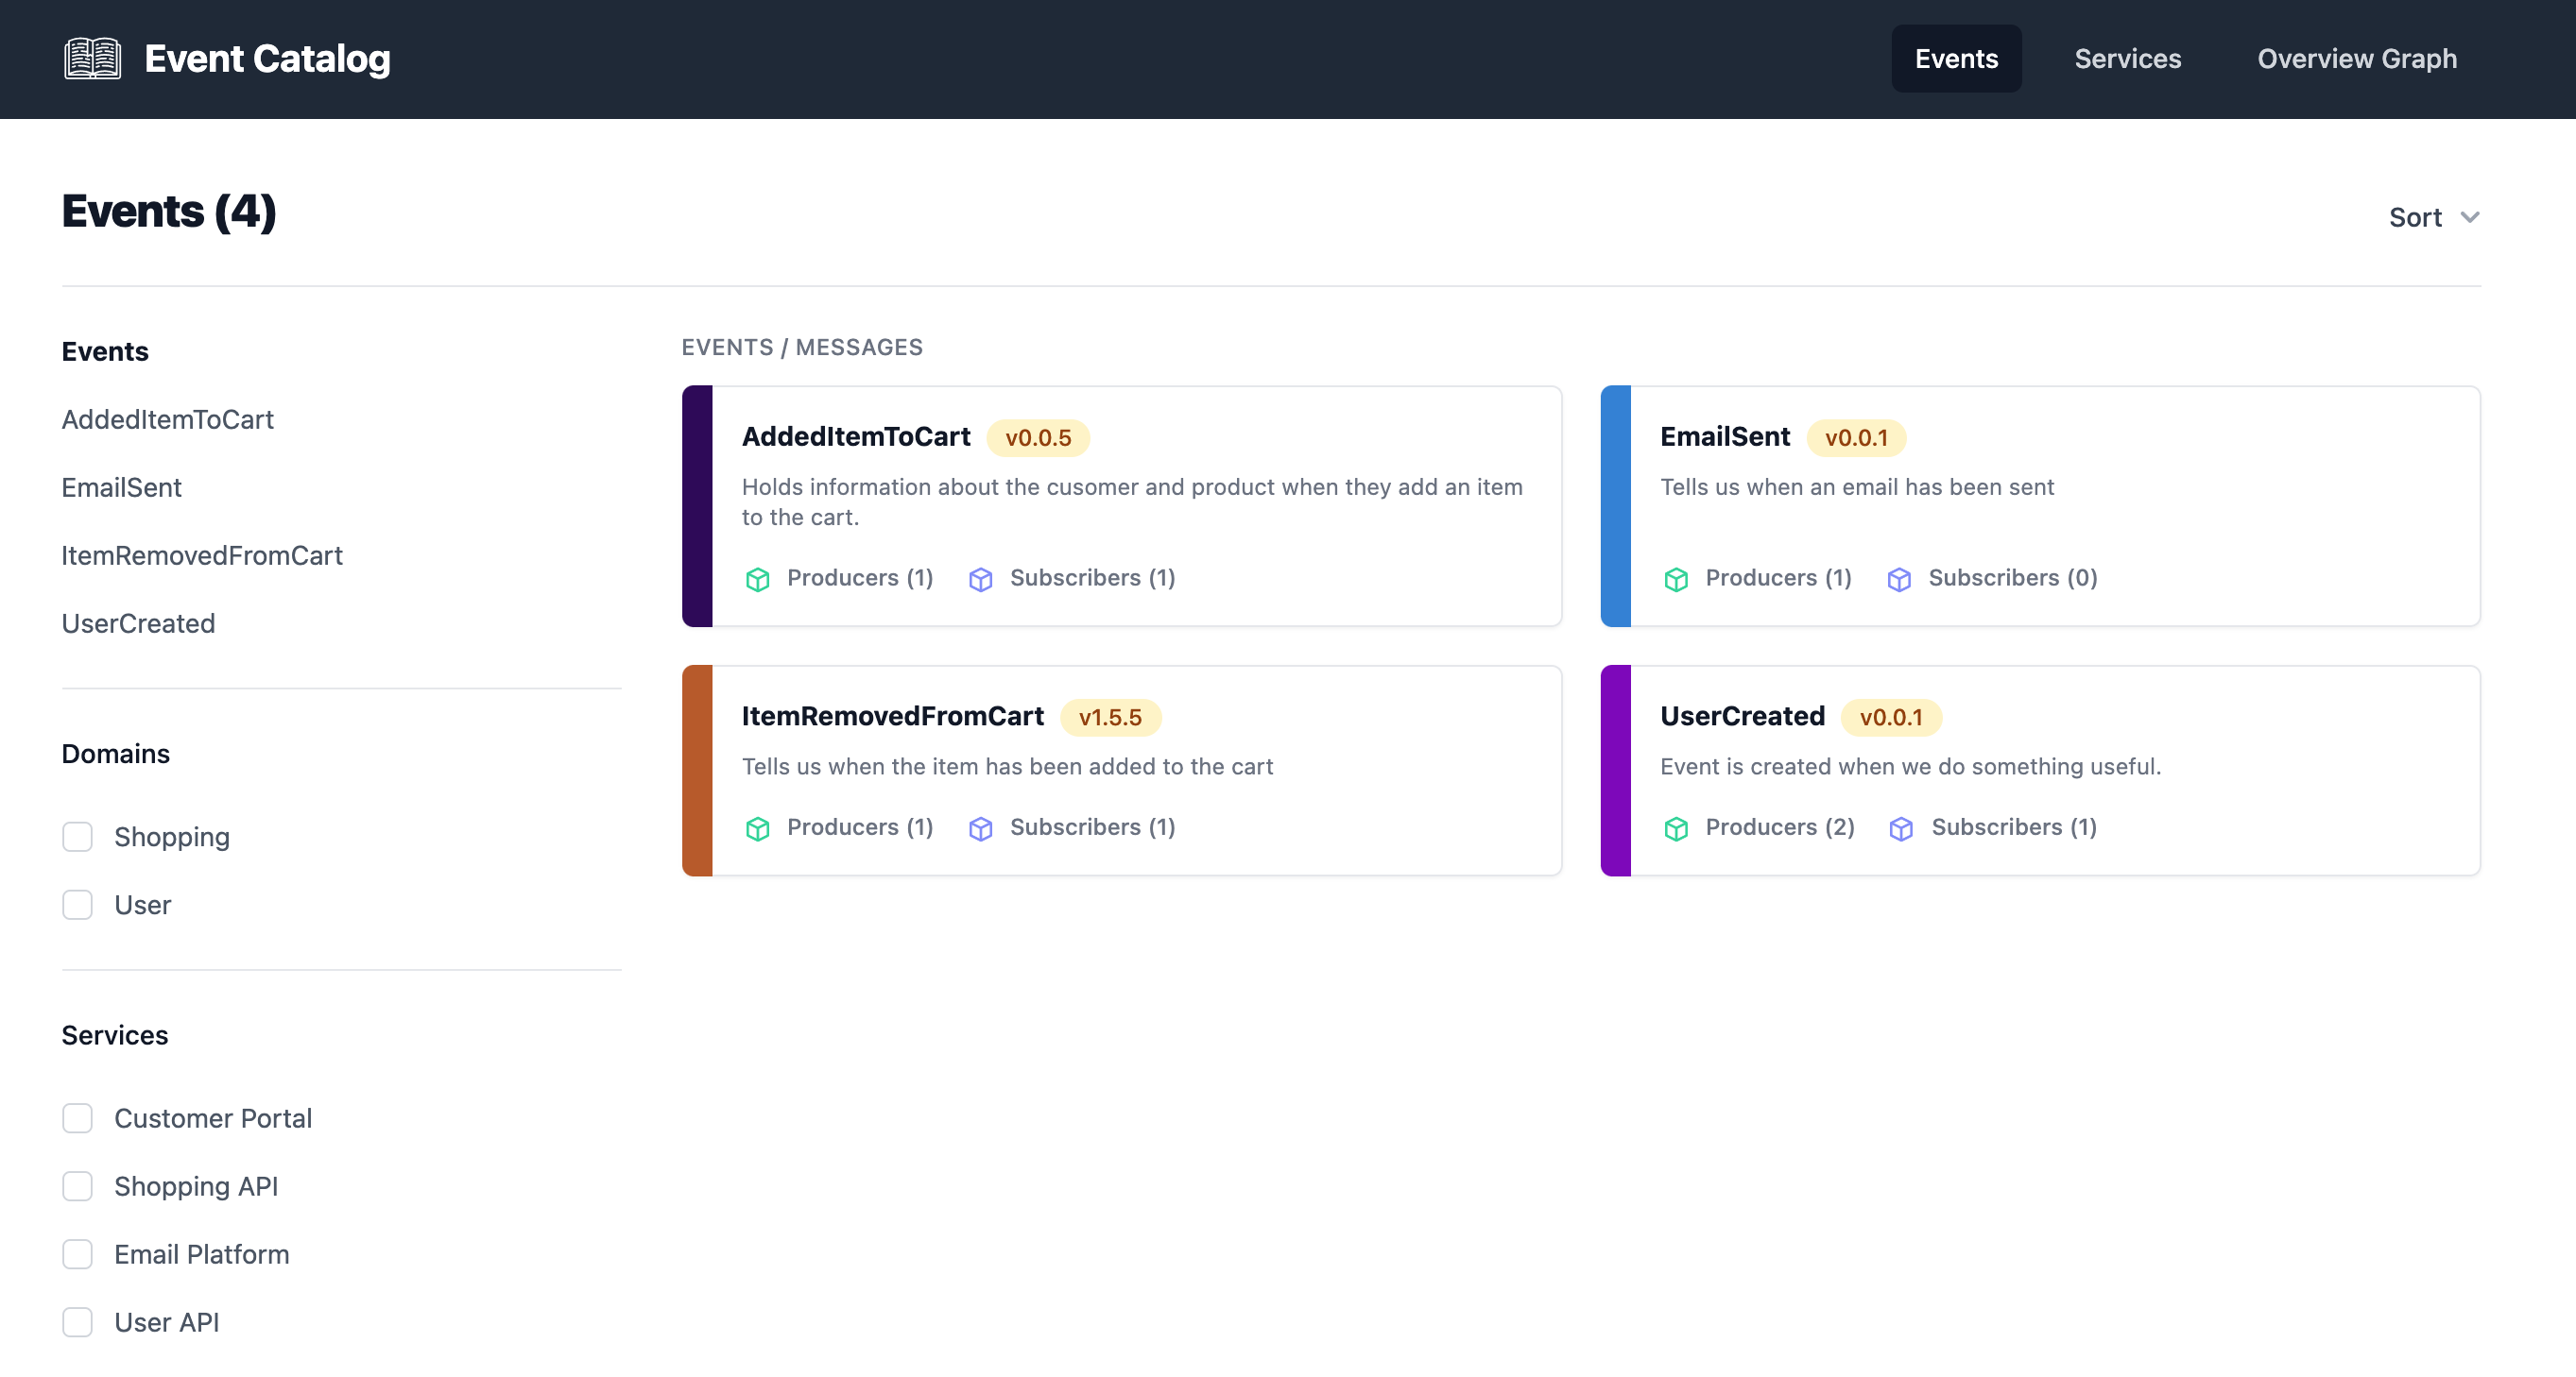Click the v1.5.5 version badge

[1110, 718]
